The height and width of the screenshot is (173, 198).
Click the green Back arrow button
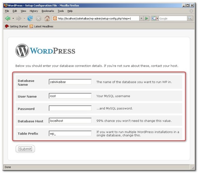click(x=8, y=18)
